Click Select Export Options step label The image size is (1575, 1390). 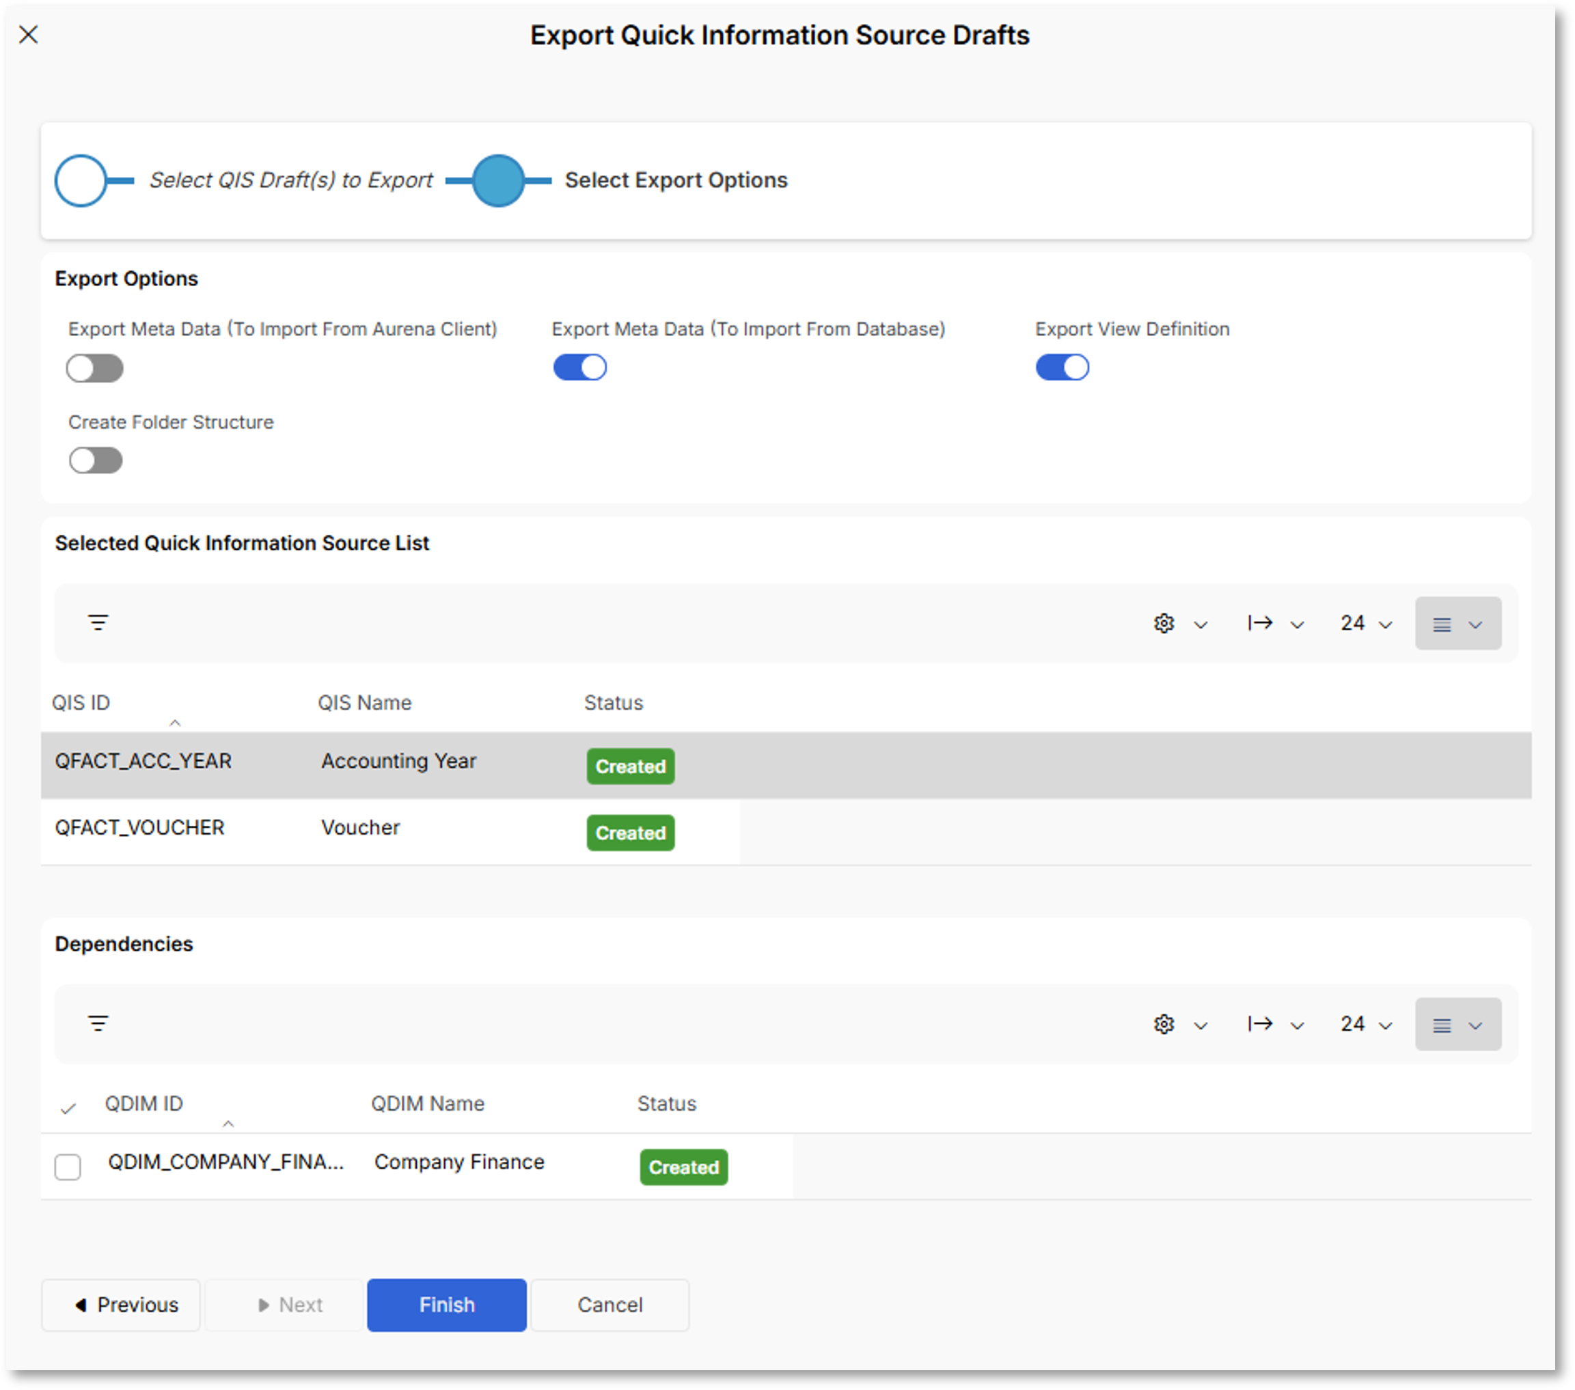676,180
